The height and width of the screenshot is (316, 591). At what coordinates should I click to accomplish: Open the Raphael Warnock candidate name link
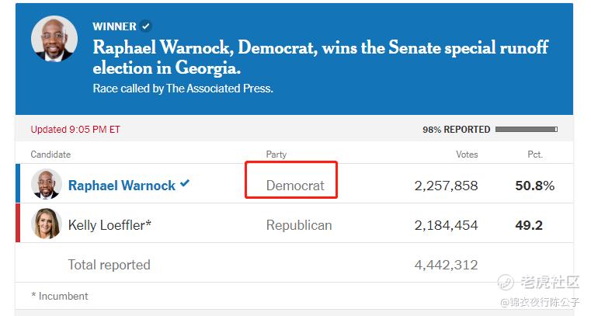[122, 186]
